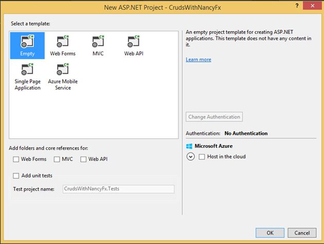324x244 pixels.
Task: Click the 'Authentication:' label
Action: [x=203, y=133]
